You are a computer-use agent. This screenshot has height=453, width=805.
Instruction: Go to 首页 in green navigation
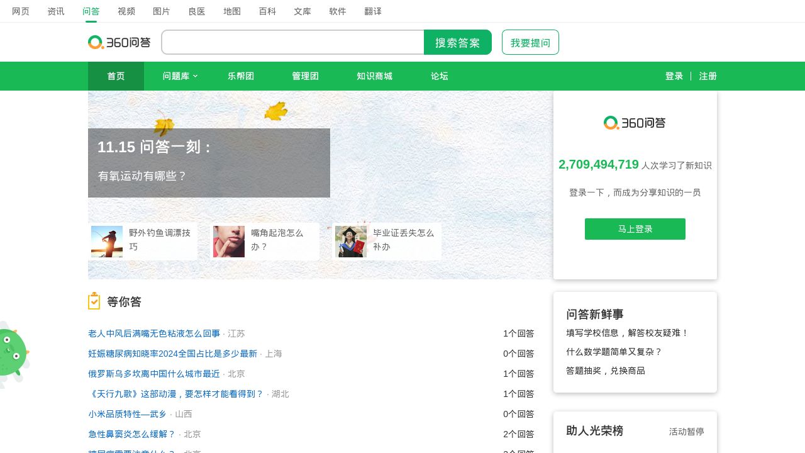point(116,76)
